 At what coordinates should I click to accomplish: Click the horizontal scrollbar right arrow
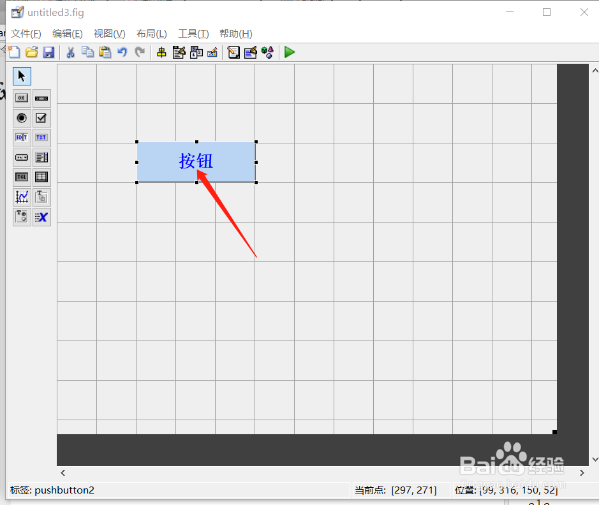point(581,472)
